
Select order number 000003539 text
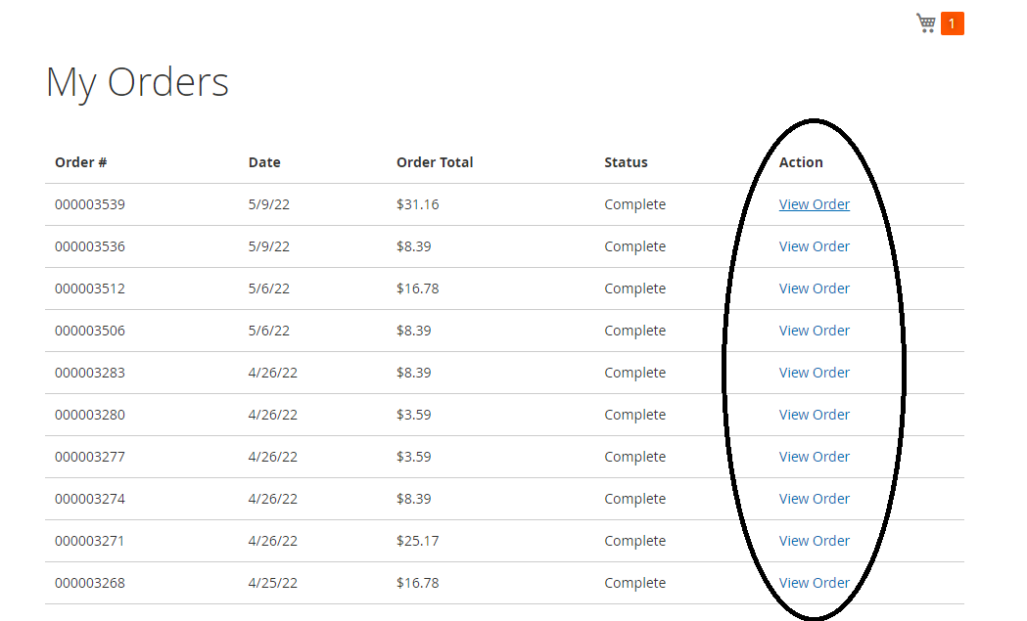point(90,204)
